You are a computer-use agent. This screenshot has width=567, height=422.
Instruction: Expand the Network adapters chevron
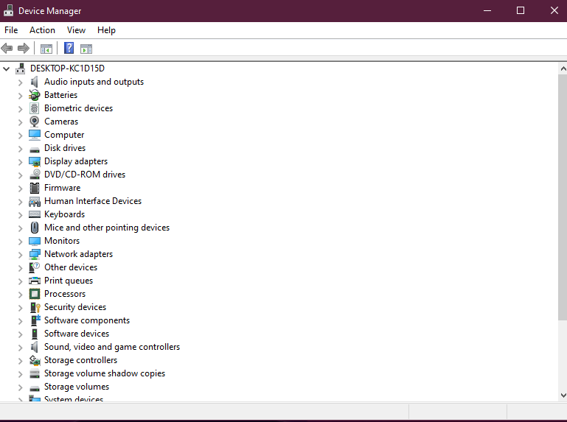(x=20, y=255)
